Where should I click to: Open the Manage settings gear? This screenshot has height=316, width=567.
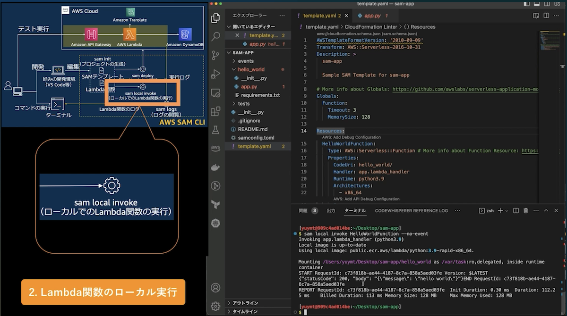(x=216, y=306)
